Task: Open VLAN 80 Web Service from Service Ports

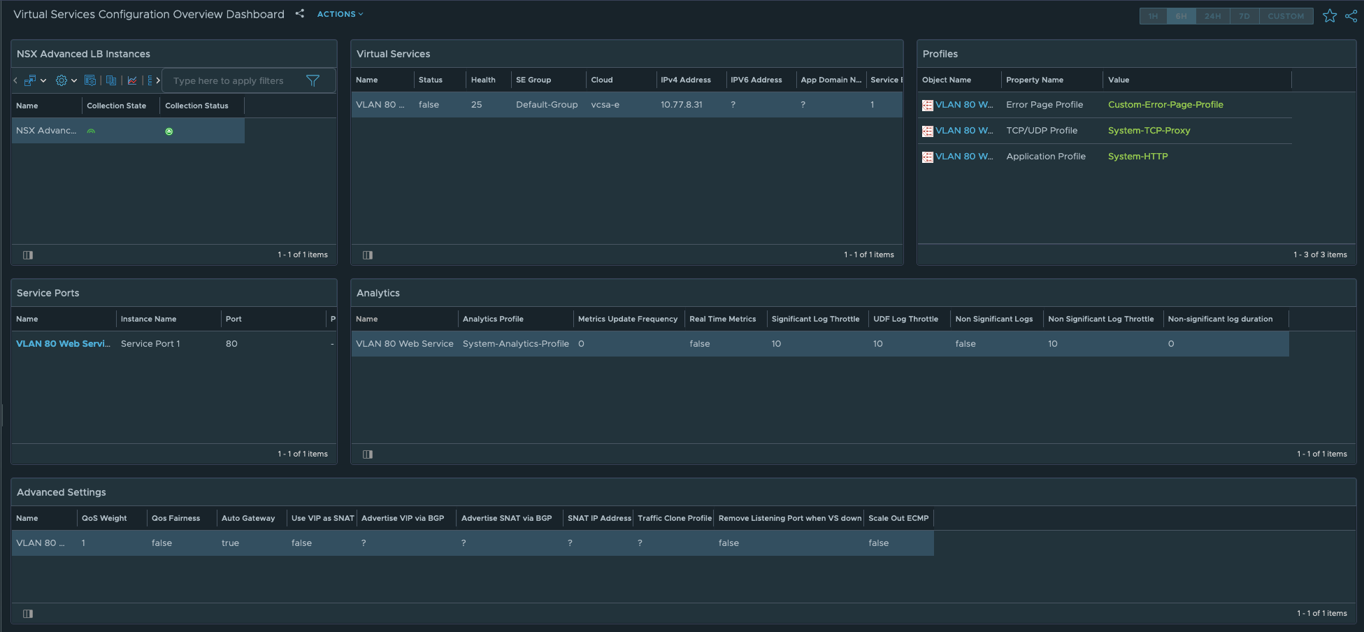Action: [62, 343]
